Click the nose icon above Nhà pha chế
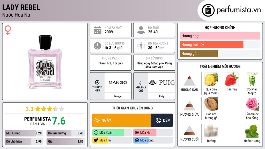This screenshot has width=265, height=149. point(141,82)
